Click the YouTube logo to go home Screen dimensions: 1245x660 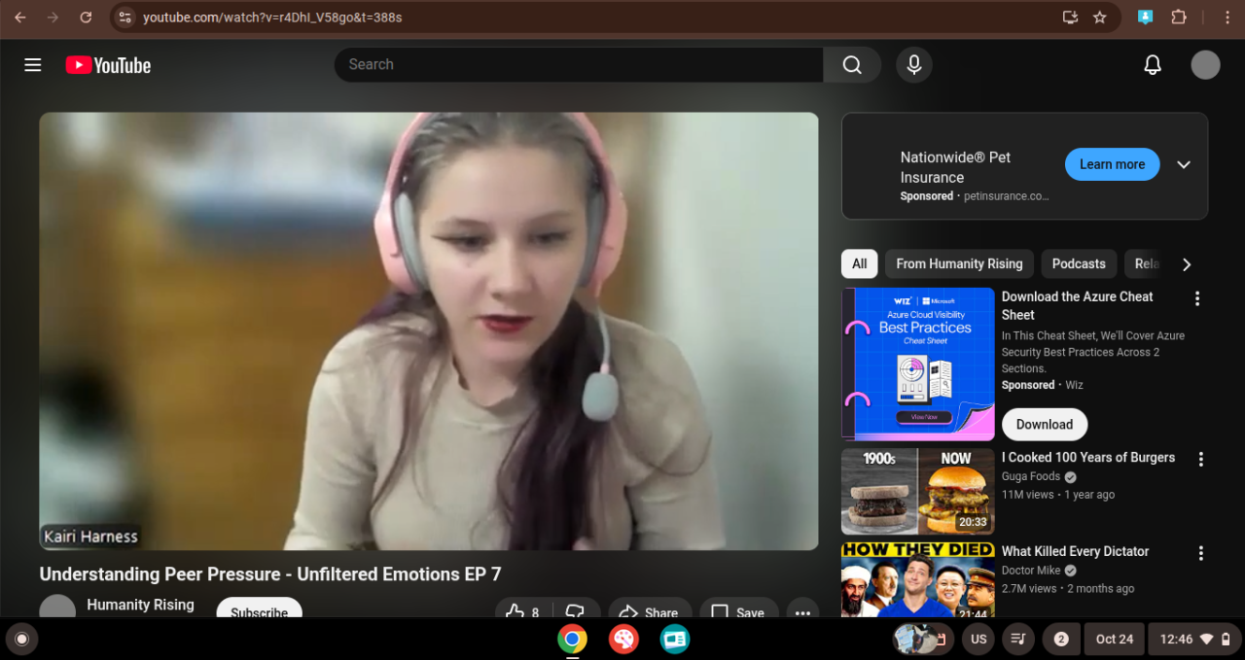point(108,65)
